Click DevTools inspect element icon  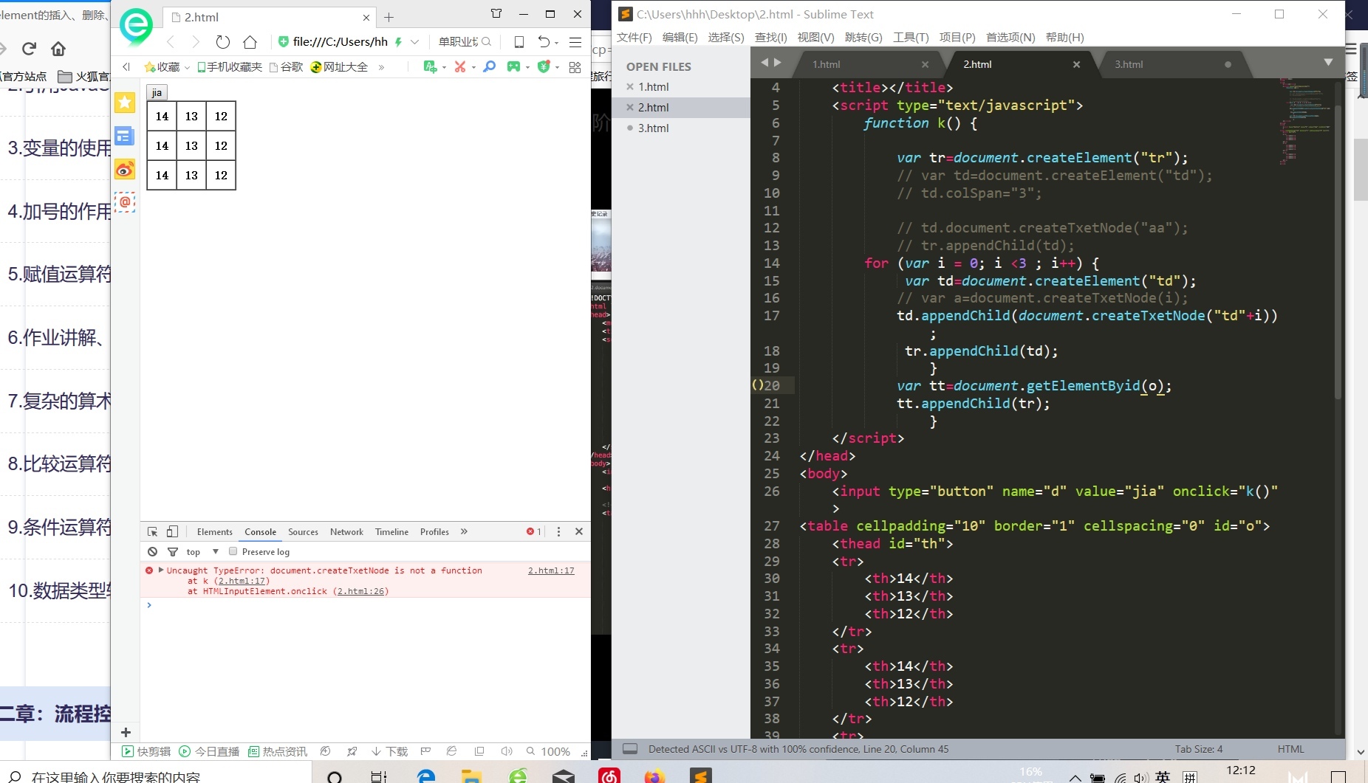pos(153,531)
